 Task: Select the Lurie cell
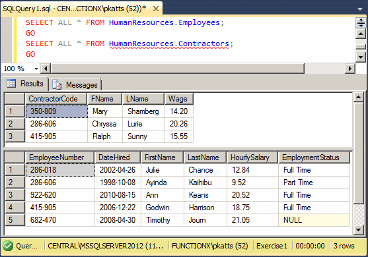tap(143, 124)
